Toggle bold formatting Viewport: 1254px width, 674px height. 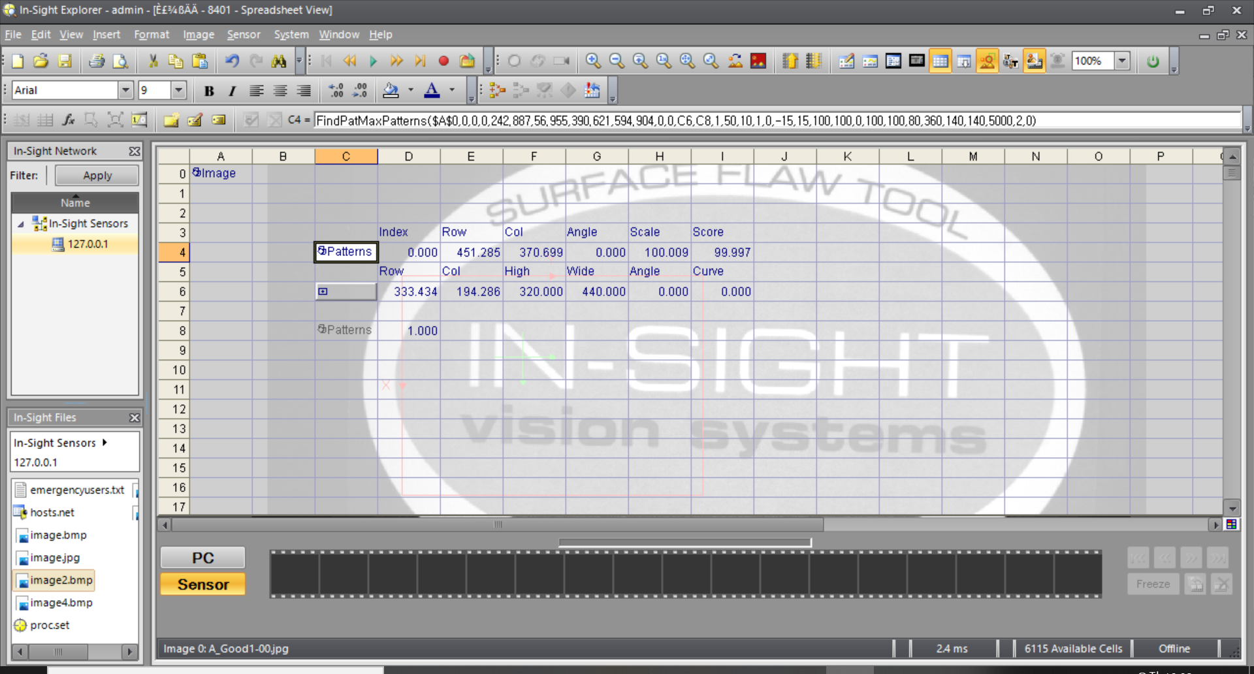pos(209,91)
